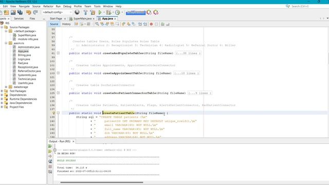Switch to the Files tab
Viewport: 329px width, 185px height.
coord(32,18)
